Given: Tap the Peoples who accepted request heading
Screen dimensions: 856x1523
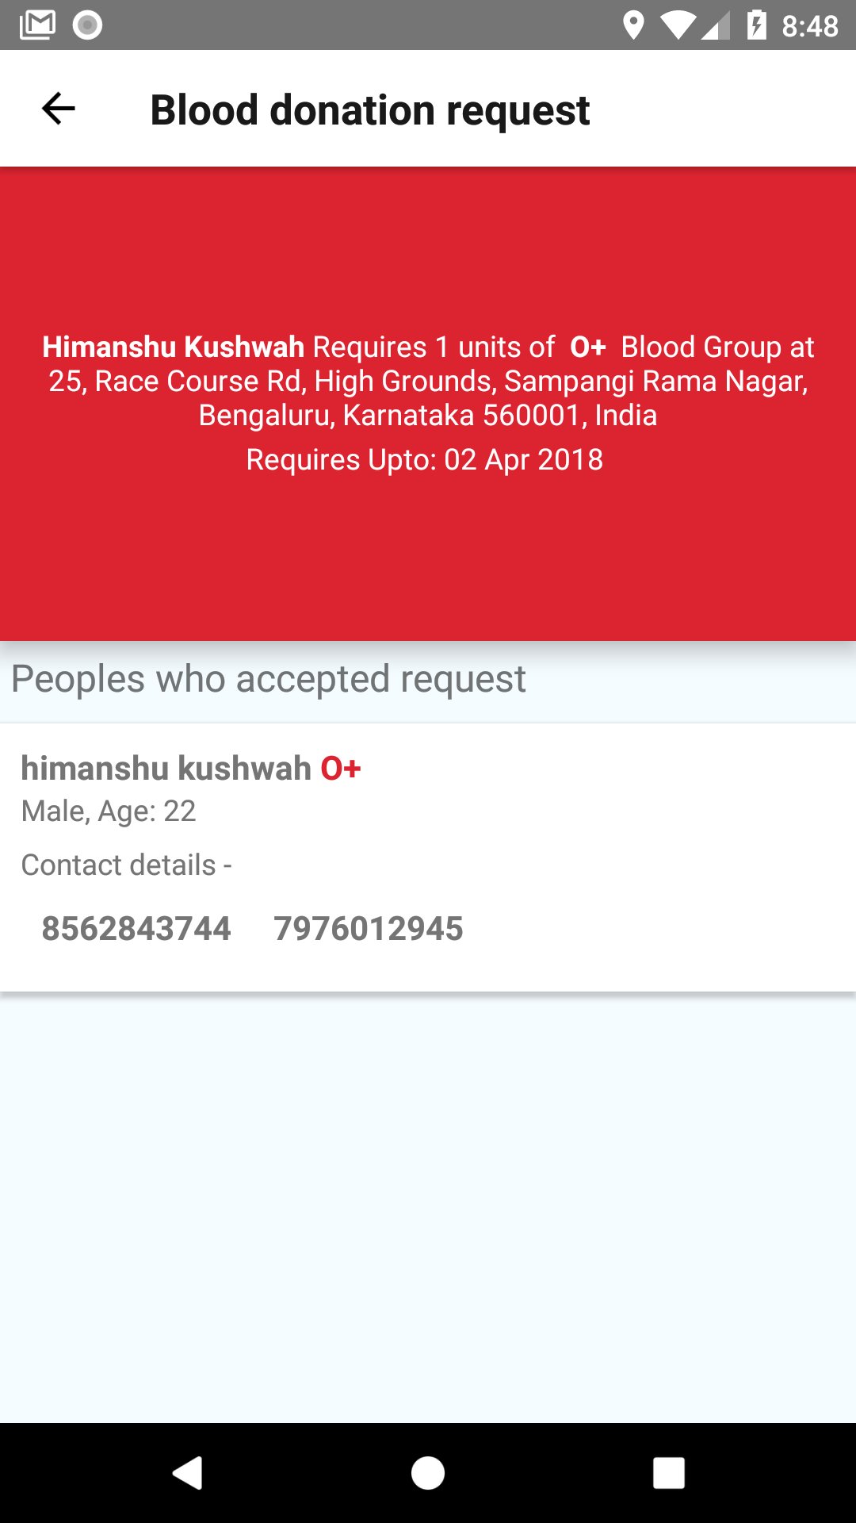Looking at the screenshot, I should point(269,679).
